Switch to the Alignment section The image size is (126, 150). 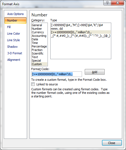14,60
